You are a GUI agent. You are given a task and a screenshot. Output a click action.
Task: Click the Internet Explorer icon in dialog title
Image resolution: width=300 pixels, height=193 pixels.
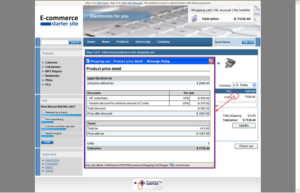tap(88, 61)
